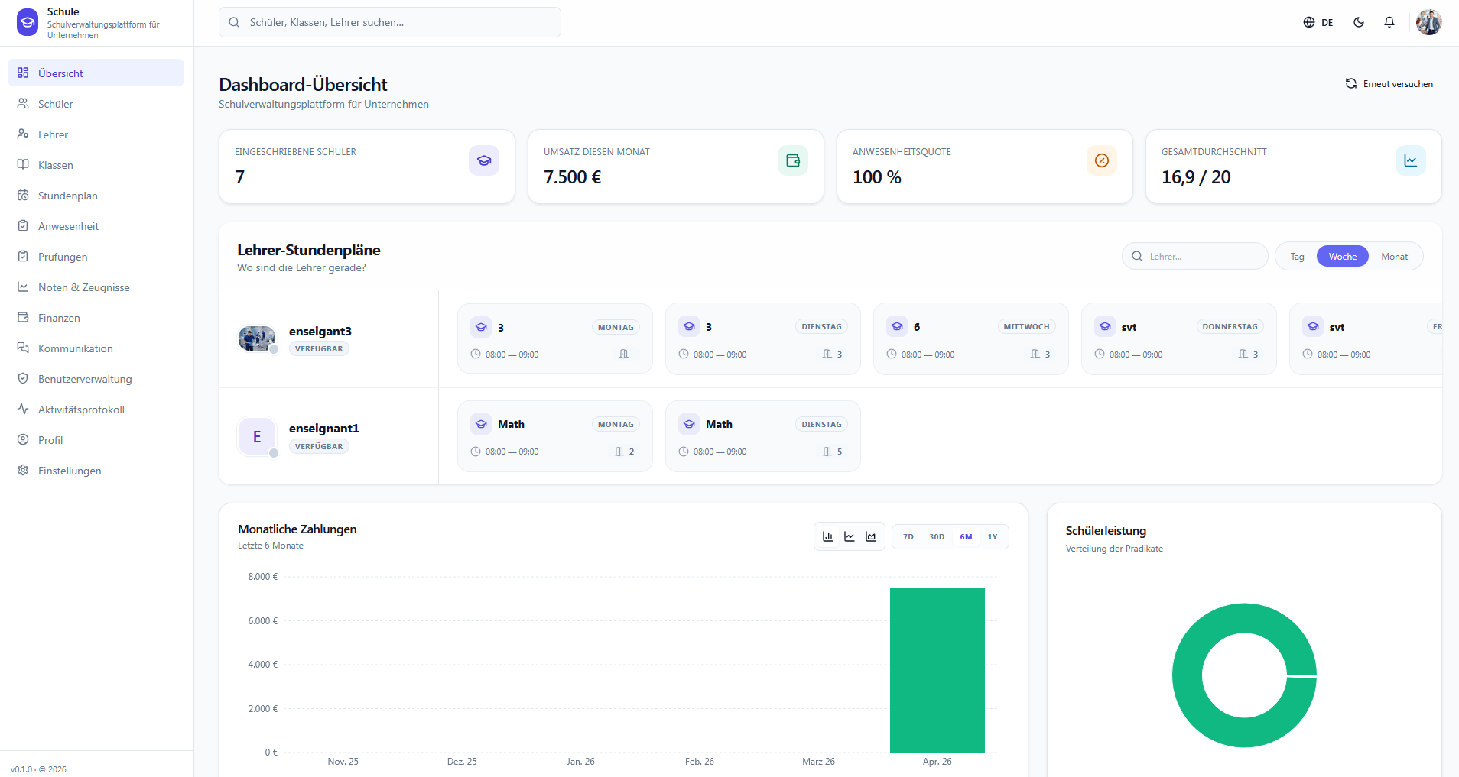Image resolution: width=1459 pixels, height=777 pixels.
Task: Click the Anwesenheitsquote gauge icon
Action: click(1102, 160)
